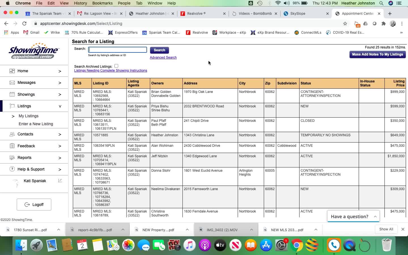Open the Advanced Search link

click(163, 58)
